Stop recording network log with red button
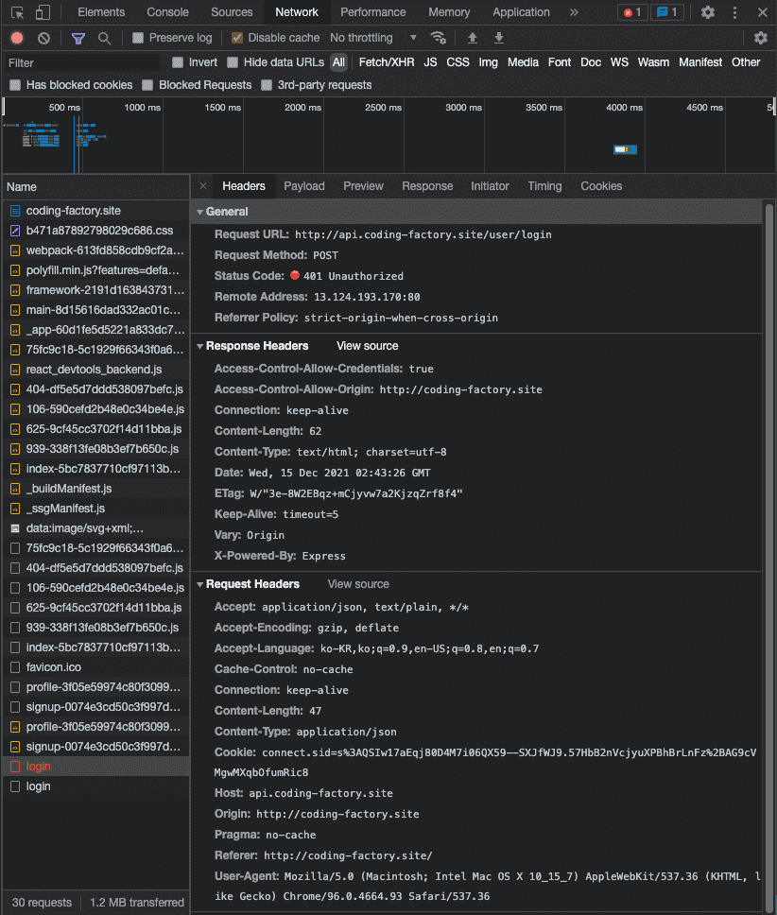 coord(17,38)
